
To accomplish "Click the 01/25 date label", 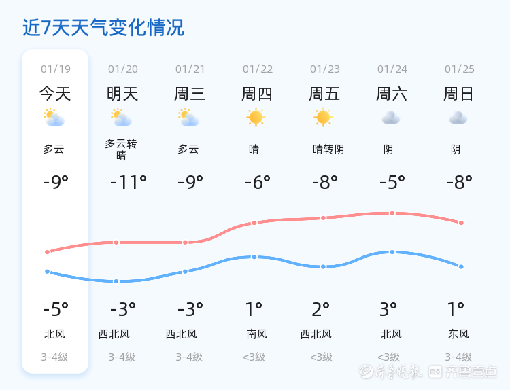I will [x=460, y=69].
